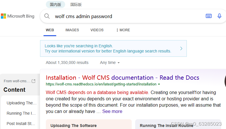
Task: Click the magnifier search icon
Action: tap(47, 16)
